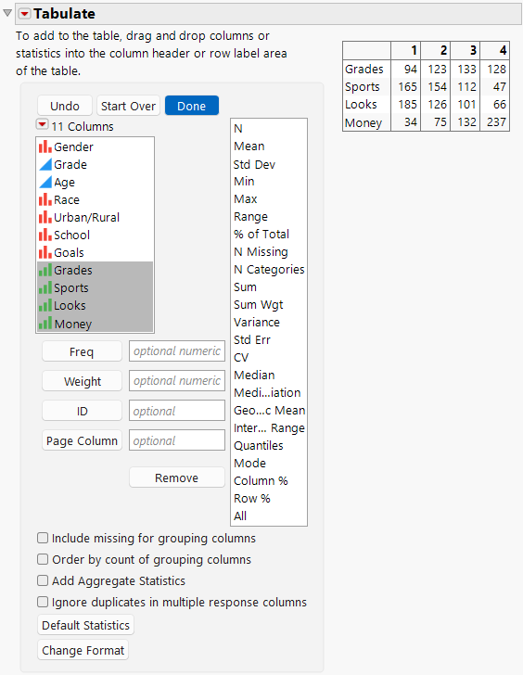Click the ordinal icon beside Sports
The width and height of the screenshot is (523, 675).
click(45, 288)
